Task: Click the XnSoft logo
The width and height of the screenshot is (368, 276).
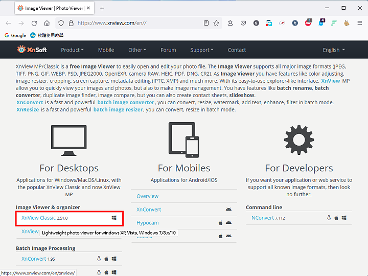Action: [x=32, y=49]
